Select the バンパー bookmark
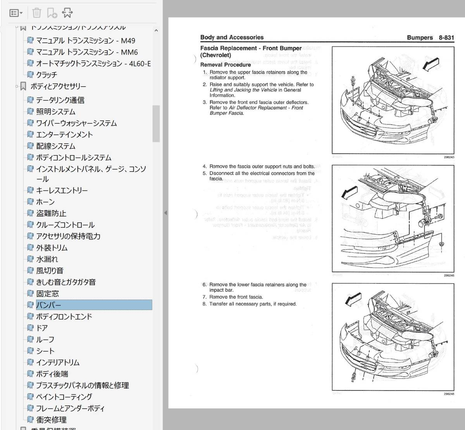 (49, 305)
